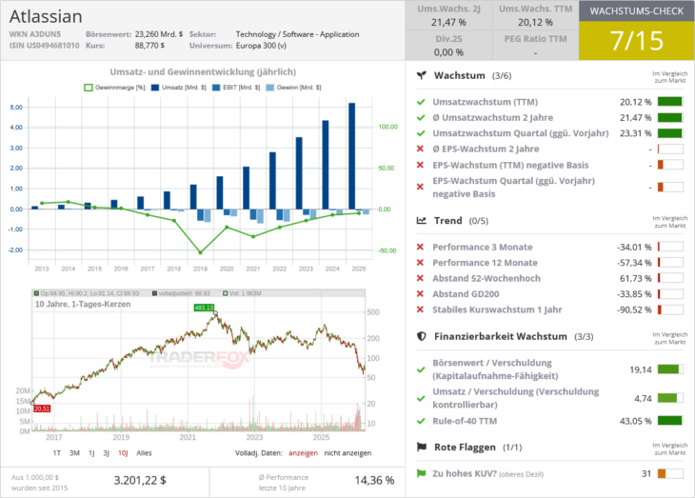Click the Ums.Wachs. TTM metric cell
The height and width of the screenshot is (498, 695).
coord(535,15)
